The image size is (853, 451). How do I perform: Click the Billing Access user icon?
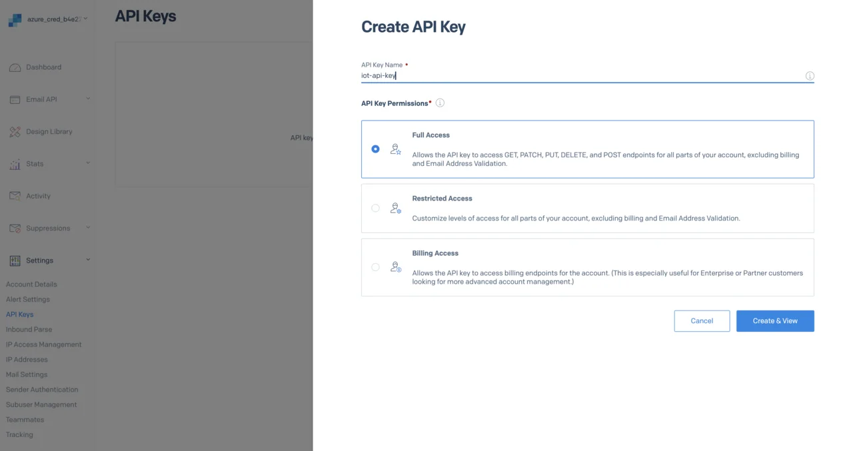[x=396, y=267]
